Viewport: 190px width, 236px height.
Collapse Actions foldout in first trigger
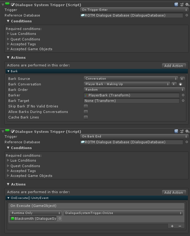point(8,58)
